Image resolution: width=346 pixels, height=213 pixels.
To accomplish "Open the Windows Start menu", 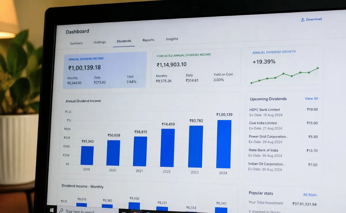I will 52,209.
